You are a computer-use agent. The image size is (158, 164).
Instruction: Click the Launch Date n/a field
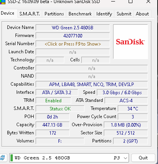(x=73, y=52)
